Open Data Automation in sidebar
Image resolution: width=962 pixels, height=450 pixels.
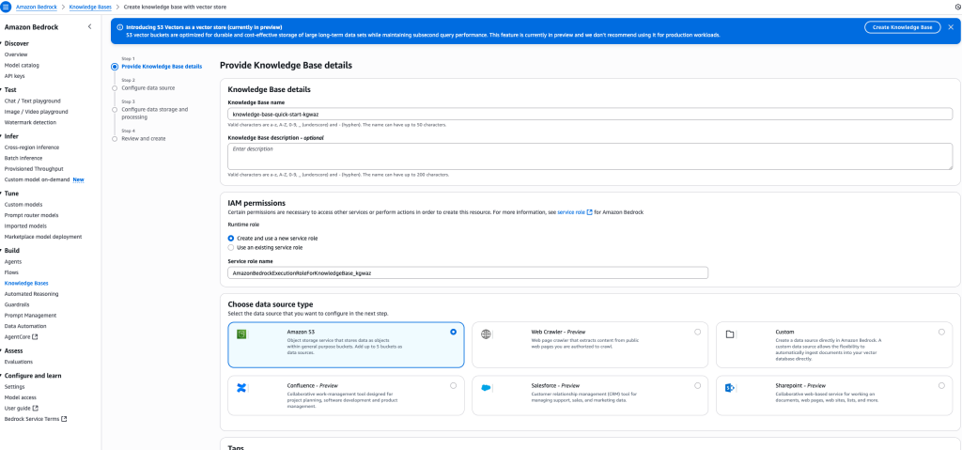(25, 326)
